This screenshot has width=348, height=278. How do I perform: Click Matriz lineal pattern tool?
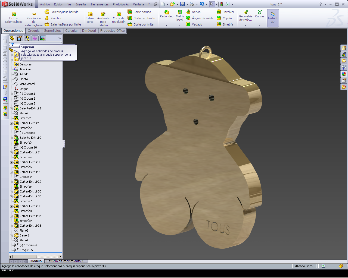coord(180,16)
